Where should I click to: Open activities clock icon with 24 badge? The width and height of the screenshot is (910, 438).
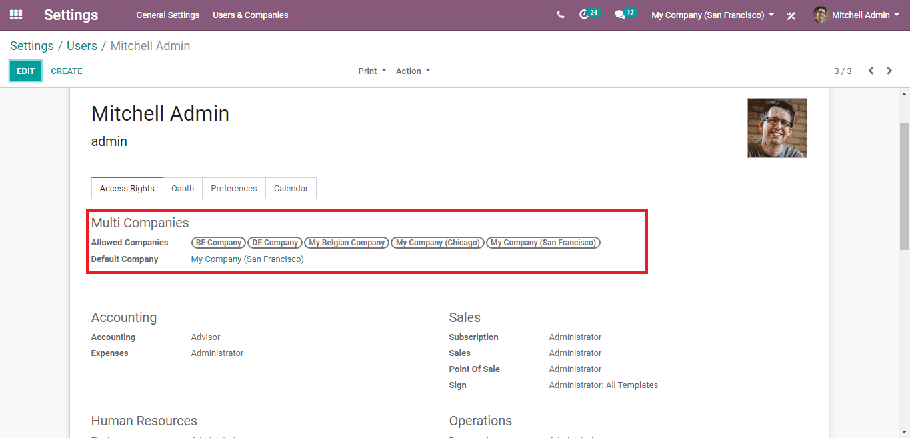[589, 14]
